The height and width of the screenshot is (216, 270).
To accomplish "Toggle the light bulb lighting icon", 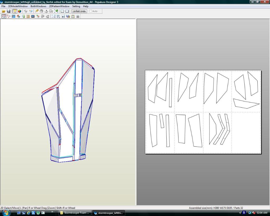I will click(15, 11).
